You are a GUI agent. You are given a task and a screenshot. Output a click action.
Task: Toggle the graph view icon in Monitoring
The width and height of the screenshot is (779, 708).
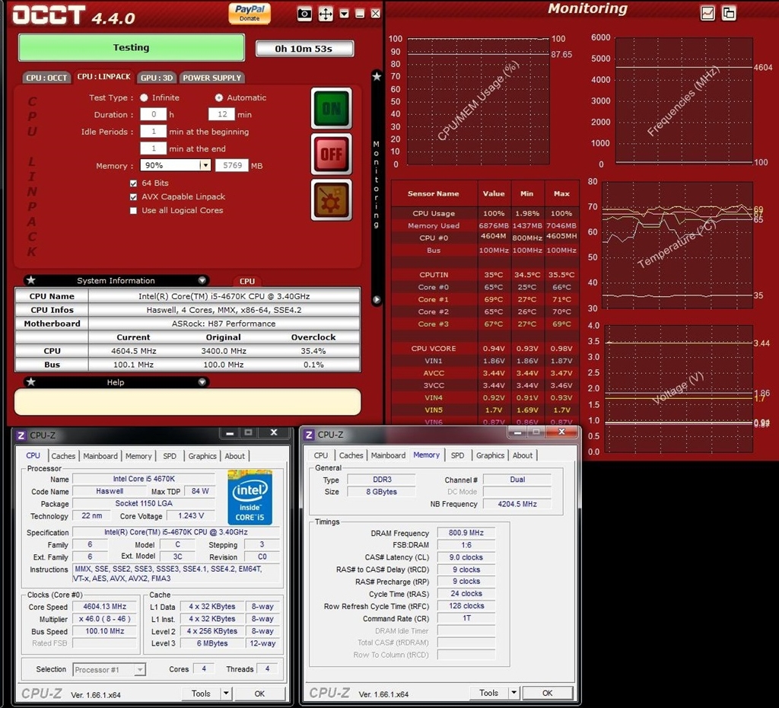pyautogui.click(x=707, y=14)
